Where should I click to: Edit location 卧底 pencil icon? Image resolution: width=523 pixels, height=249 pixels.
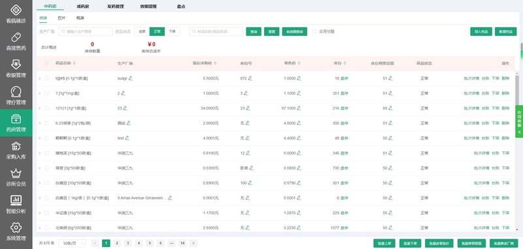click(x=251, y=168)
